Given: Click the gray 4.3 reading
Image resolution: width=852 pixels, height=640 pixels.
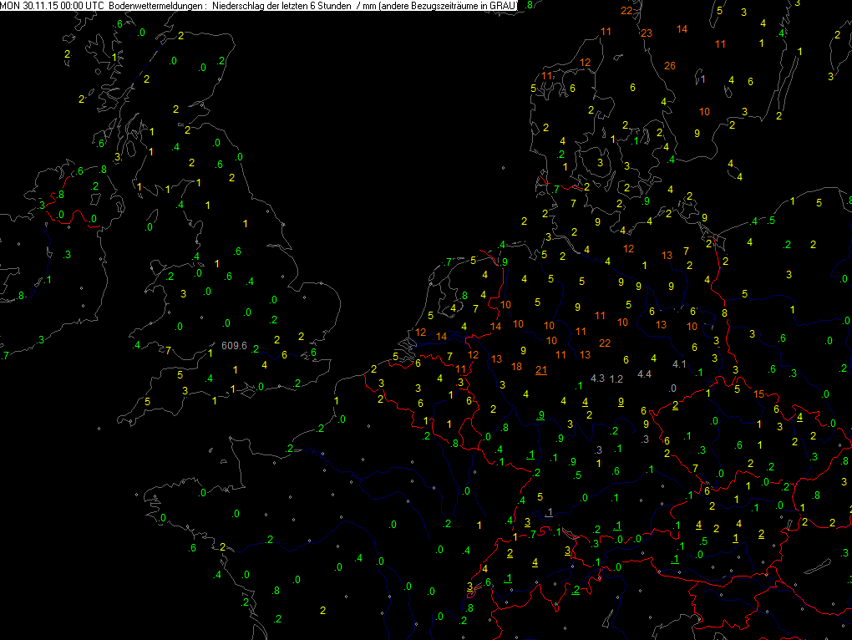Looking at the screenshot, I should [597, 378].
